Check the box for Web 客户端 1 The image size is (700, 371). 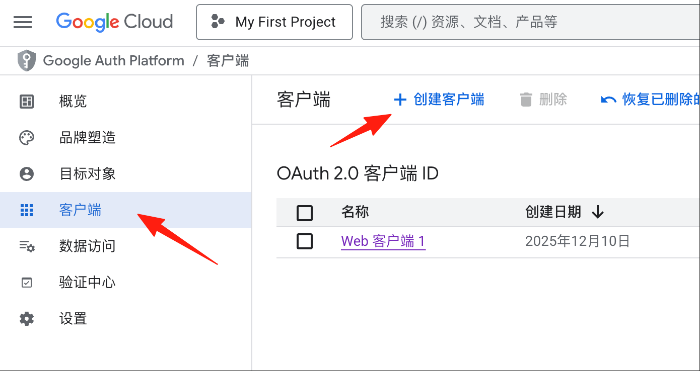[305, 242]
